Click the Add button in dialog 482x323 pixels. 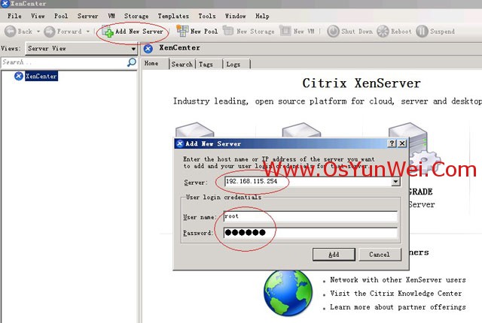click(334, 255)
